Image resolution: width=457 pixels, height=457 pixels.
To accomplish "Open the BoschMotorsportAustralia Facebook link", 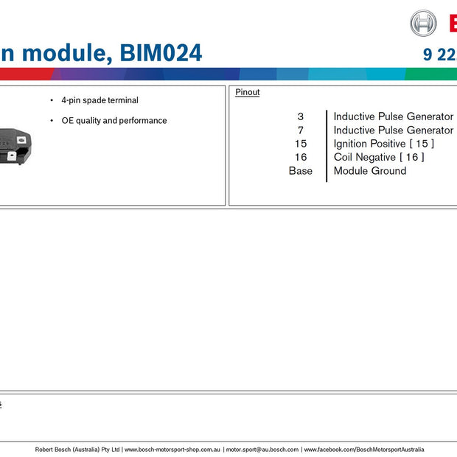I will [x=364, y=450].
